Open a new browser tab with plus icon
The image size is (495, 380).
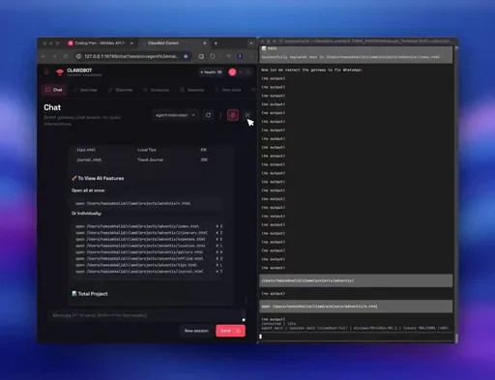coord(216,44)
